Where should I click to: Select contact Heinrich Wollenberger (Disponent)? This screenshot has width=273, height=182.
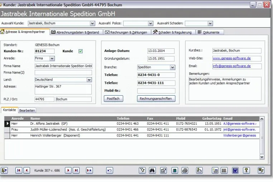[55, 135]
